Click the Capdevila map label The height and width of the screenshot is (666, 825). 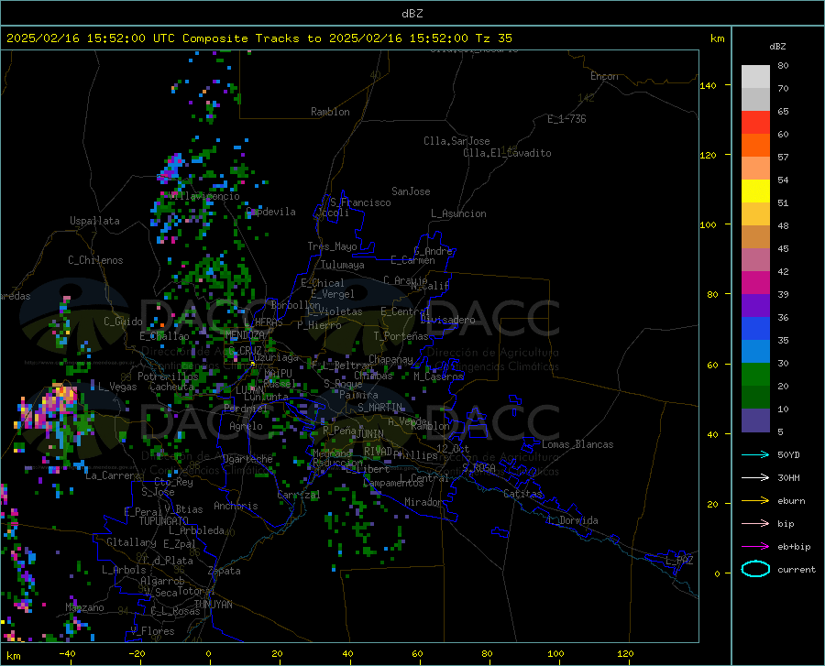tap(271, 212)
